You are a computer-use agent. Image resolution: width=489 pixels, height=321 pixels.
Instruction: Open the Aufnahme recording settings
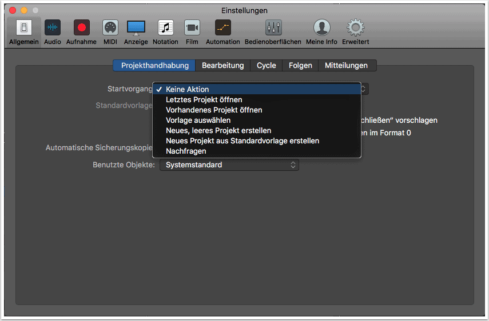tap(82, 32)
